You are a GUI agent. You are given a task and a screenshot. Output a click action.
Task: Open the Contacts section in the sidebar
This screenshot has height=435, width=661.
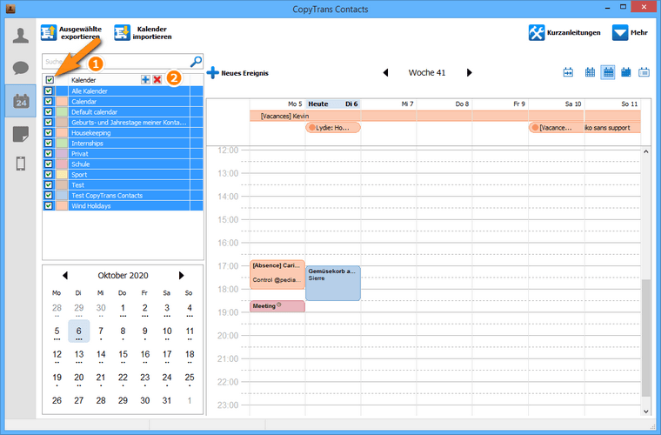[x=20, y=36]
